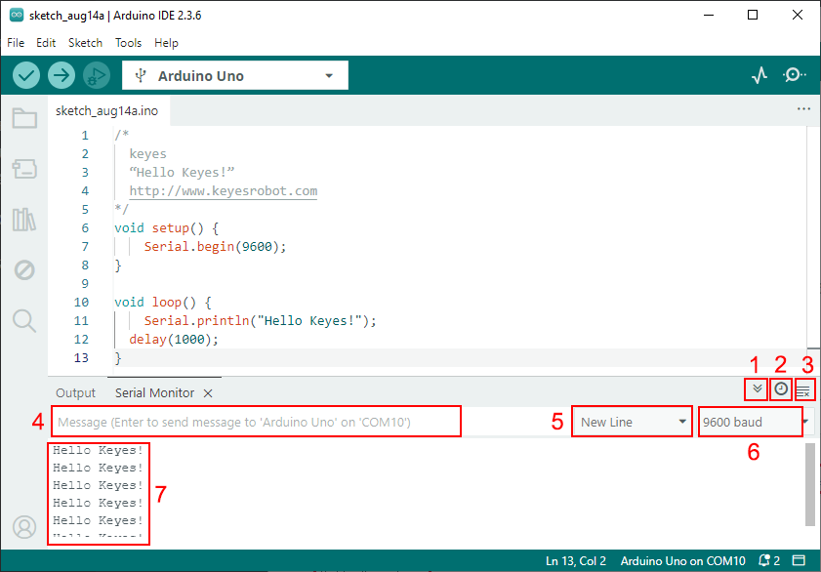
Task: Switch to the Output tab
Action: pyautogui.click(x=75, y=393)
